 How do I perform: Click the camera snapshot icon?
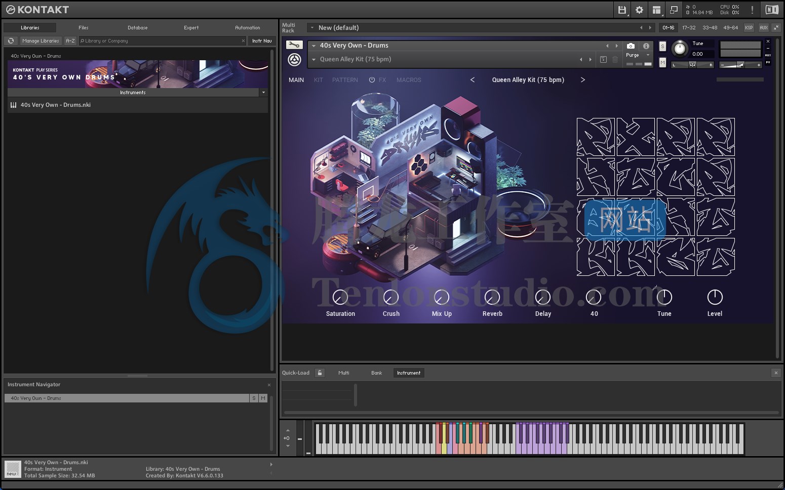[x=630, y=46]
